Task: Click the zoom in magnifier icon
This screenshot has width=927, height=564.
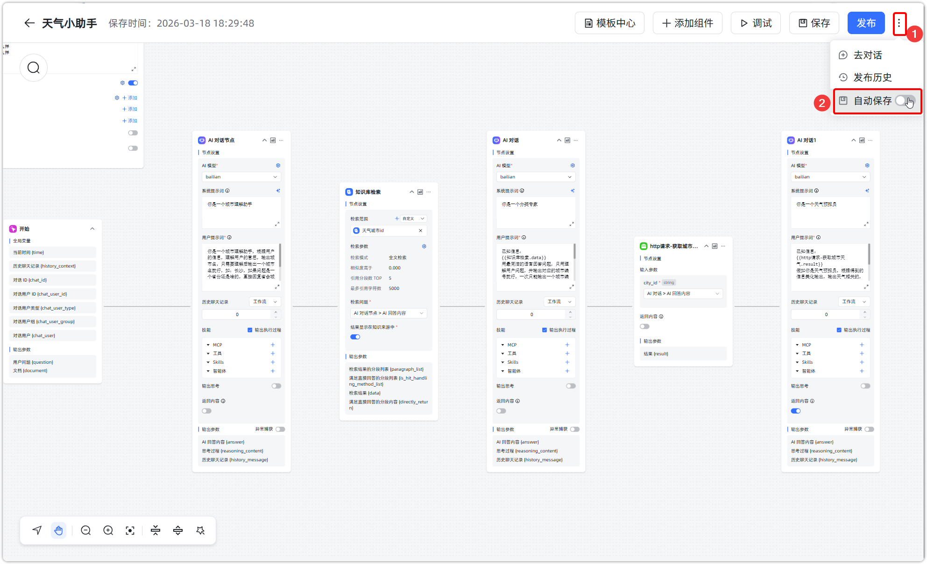Action: pyautogui.click(x=108, y=530)
